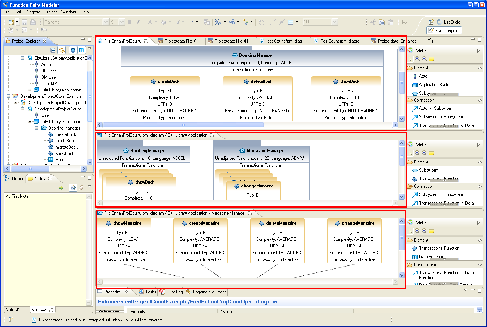Select the createBook function box
The image size is (487, 327).
[165, 99]
